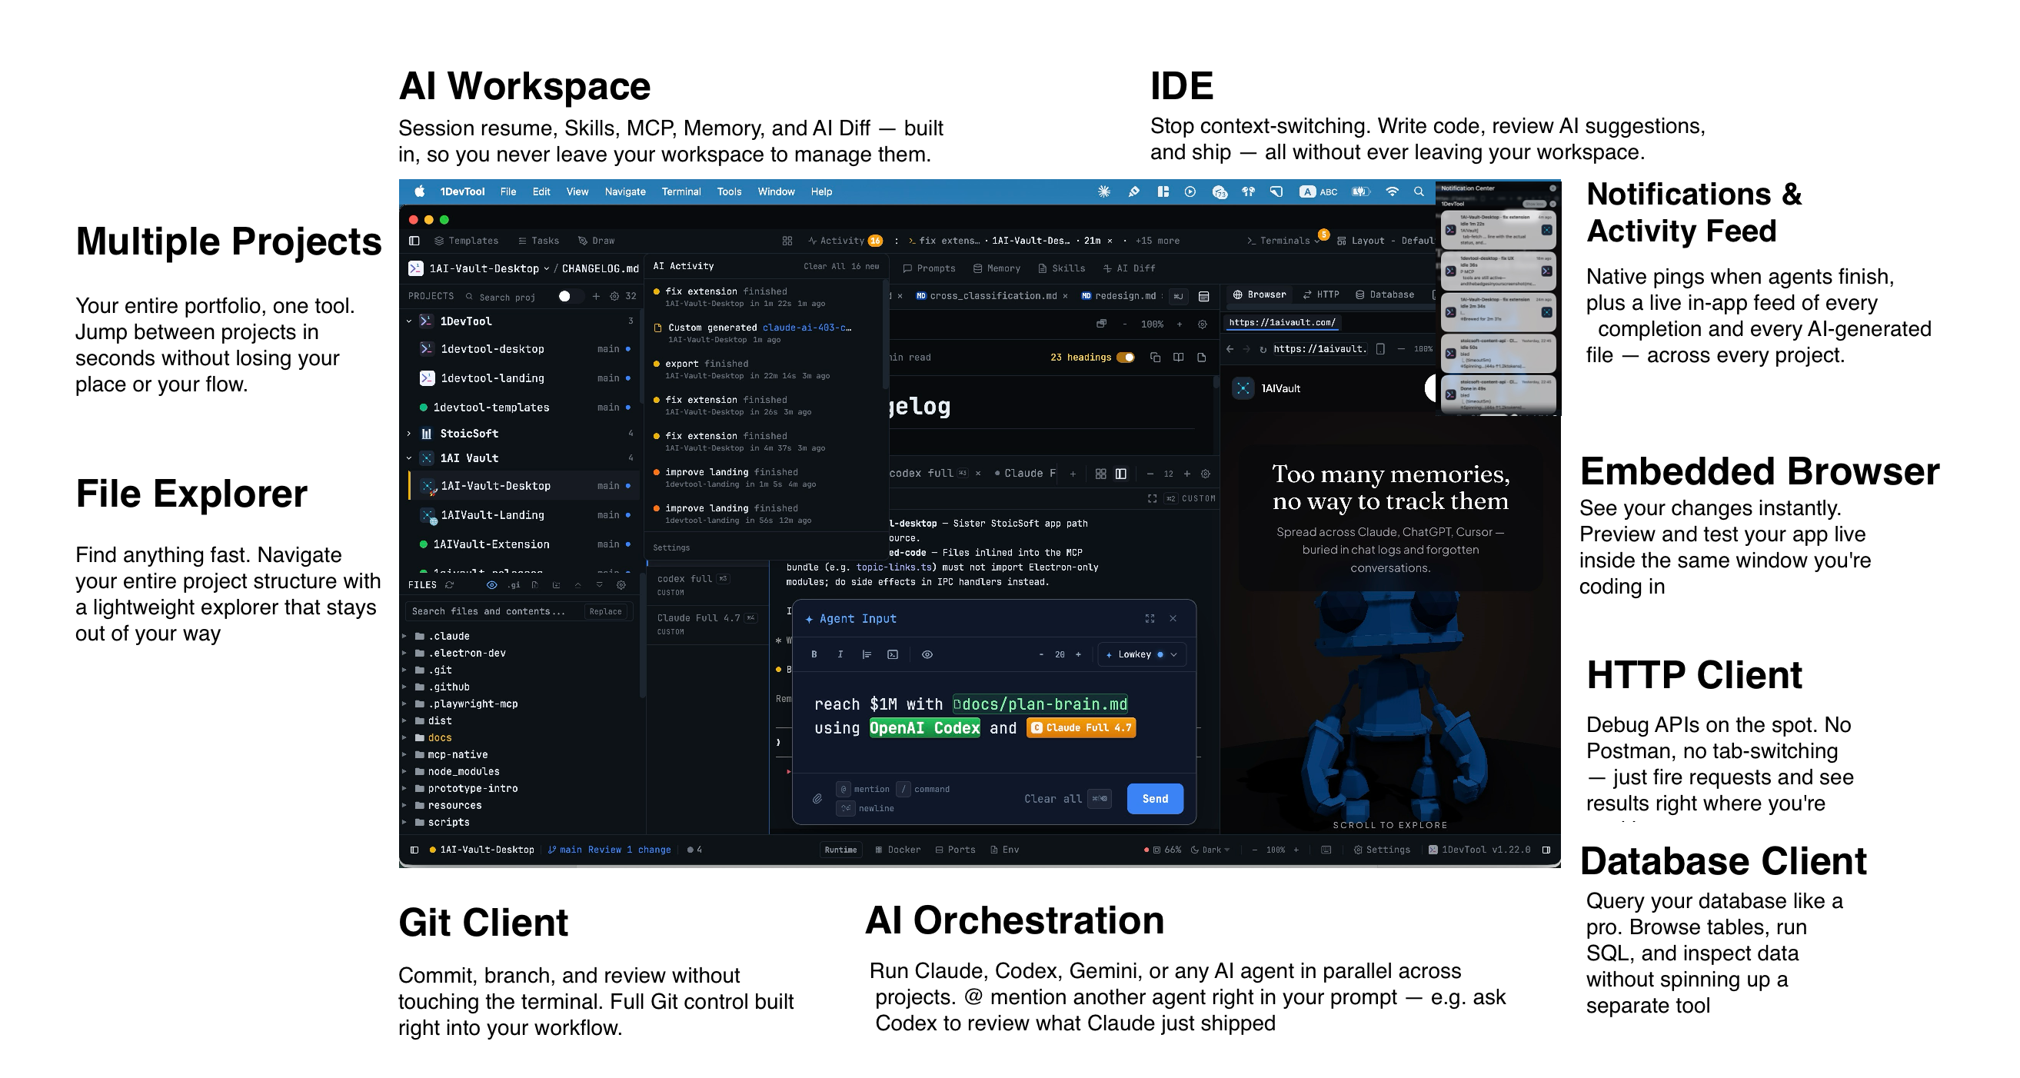Switch to the Skills tab
The width and height of the screenshot is (2020, 1078).
coord(1062,268)
